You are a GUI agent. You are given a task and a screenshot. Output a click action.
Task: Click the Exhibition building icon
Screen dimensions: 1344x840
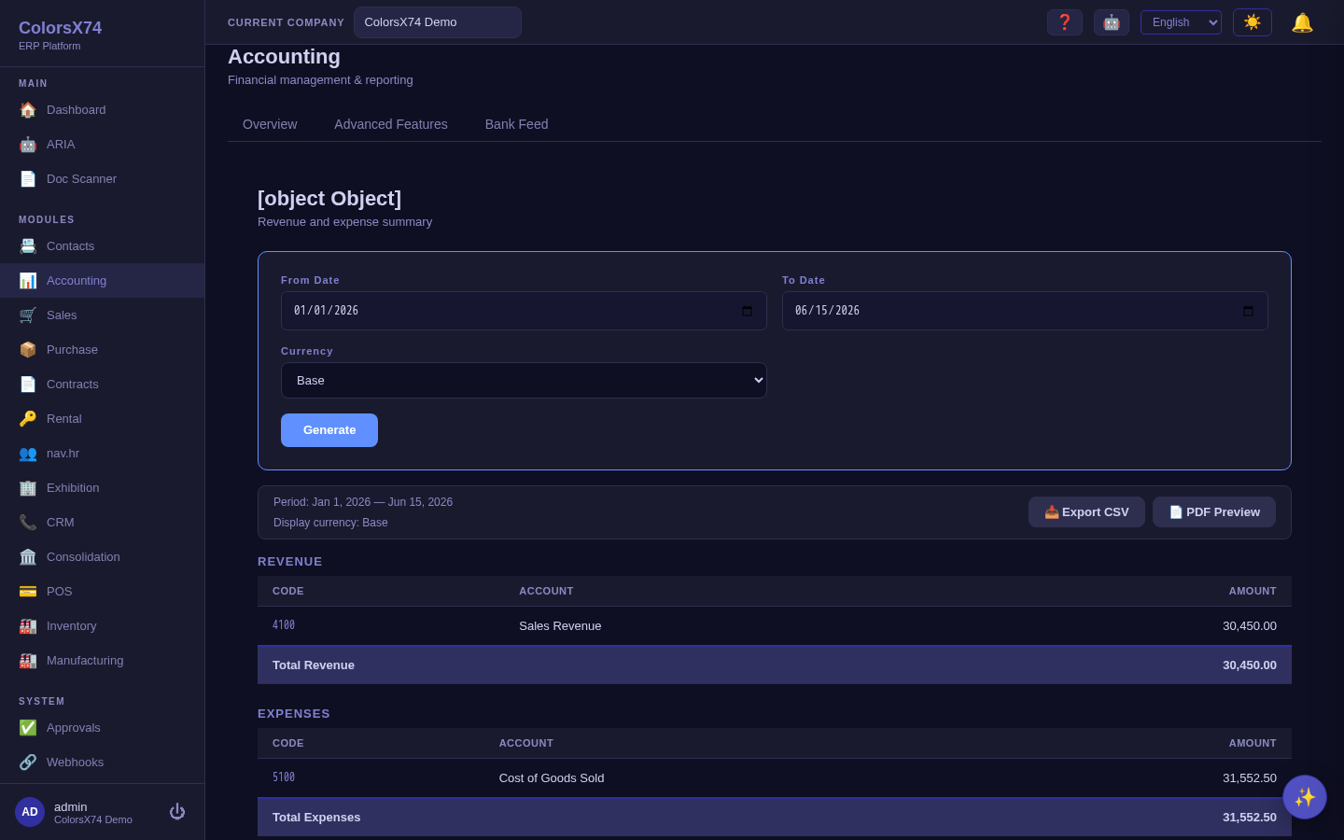(28, 488)
